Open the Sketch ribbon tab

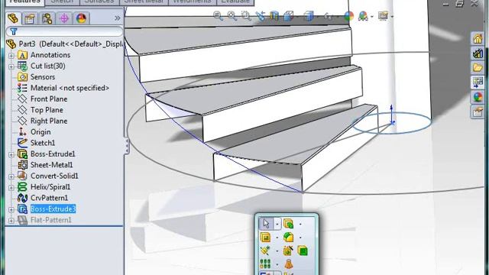tap(62, 2)
